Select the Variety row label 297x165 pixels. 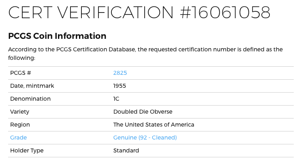(x=20, y=112)
